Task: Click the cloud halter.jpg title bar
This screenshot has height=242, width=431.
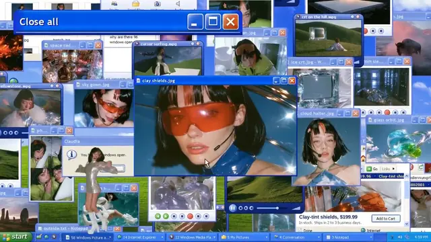Action: [x=329, y=114]
